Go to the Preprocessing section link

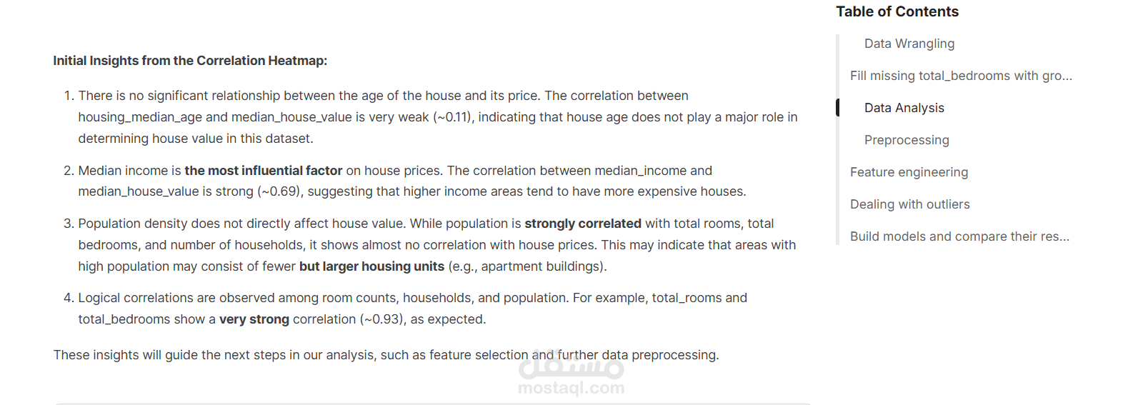click(x=906, y=140)
